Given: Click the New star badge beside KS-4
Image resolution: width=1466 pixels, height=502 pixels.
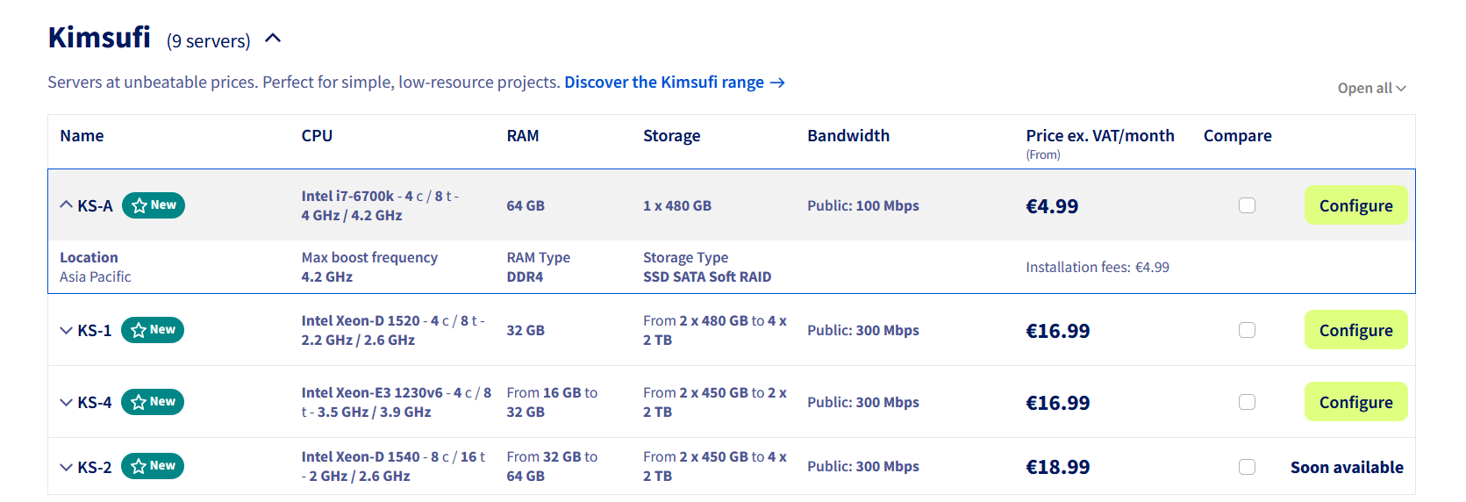Looking at the screenshot, I should point(153,402).
